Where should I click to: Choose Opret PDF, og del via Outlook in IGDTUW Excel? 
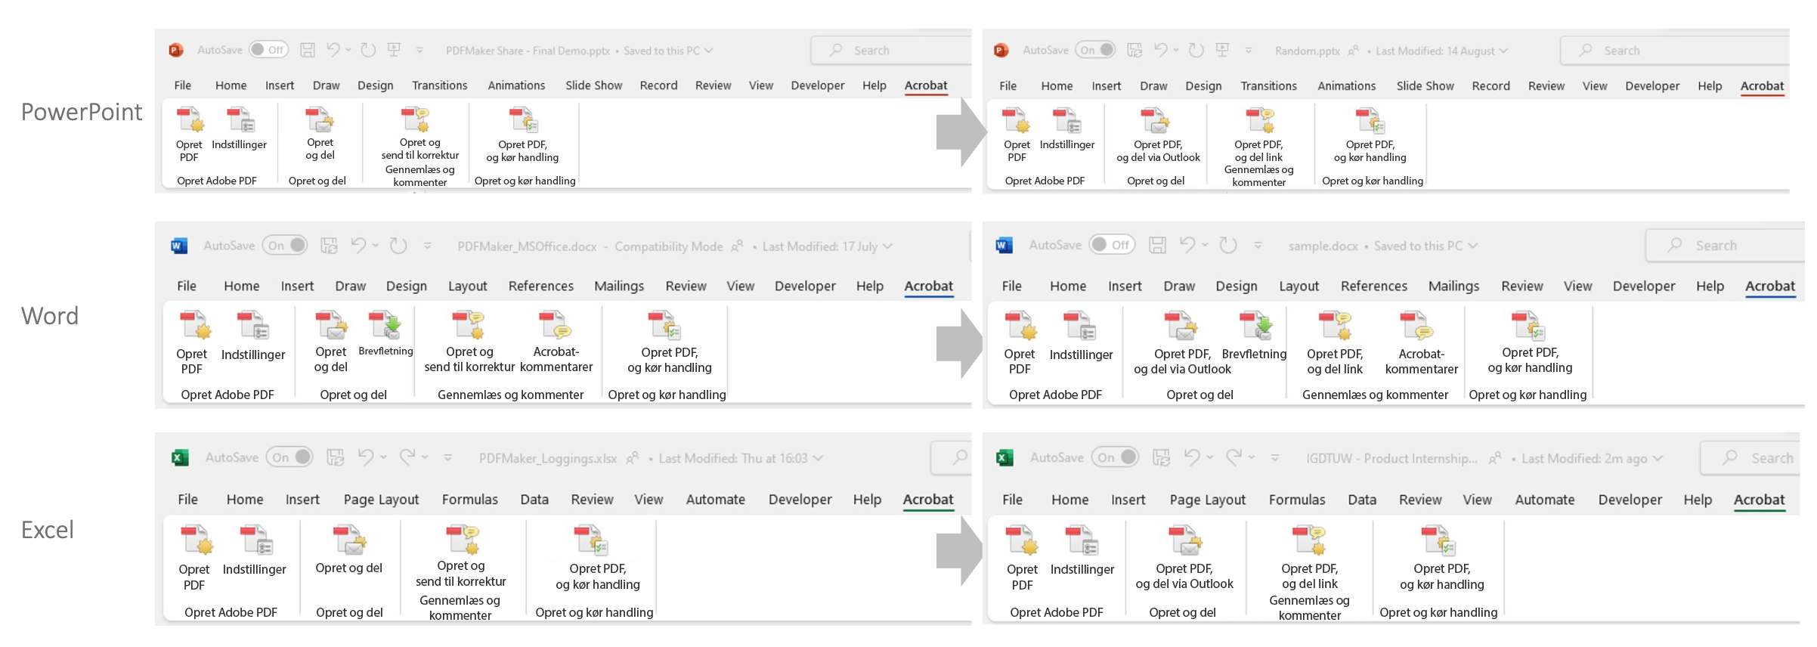click(1184, 558)
